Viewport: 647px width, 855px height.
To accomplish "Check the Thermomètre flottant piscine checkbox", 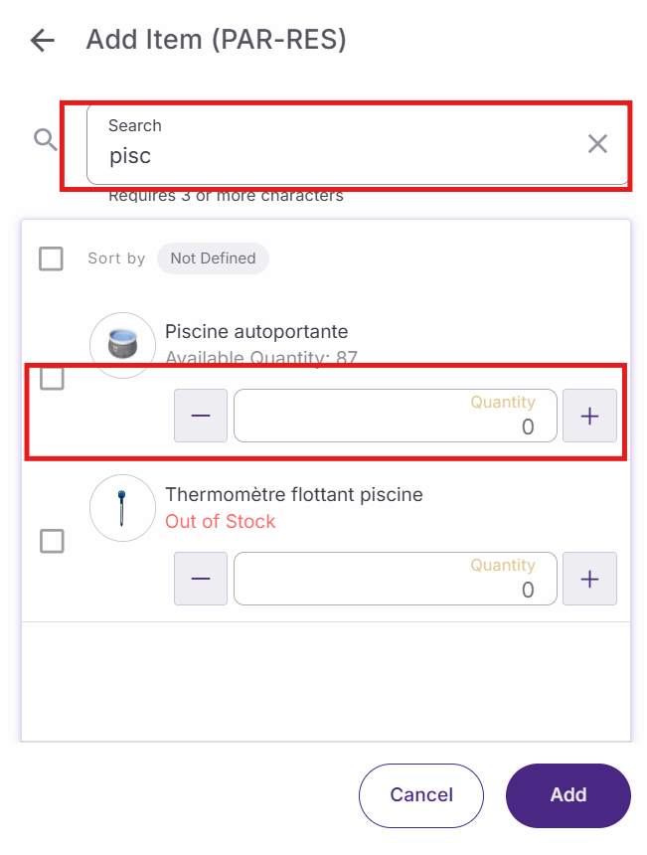I will point(52,541).
